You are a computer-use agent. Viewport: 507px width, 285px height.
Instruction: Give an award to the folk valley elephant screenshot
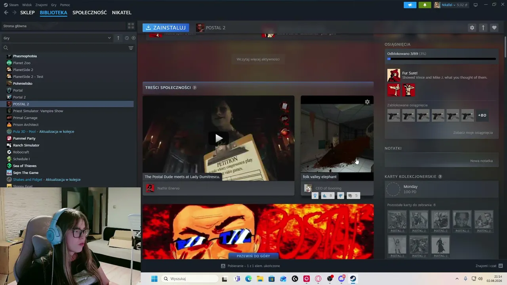pos(315,196)
